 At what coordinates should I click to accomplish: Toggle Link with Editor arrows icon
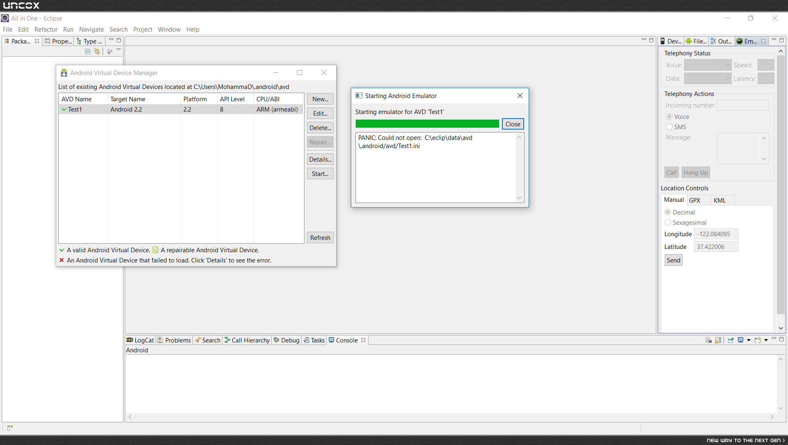(97, 51)
